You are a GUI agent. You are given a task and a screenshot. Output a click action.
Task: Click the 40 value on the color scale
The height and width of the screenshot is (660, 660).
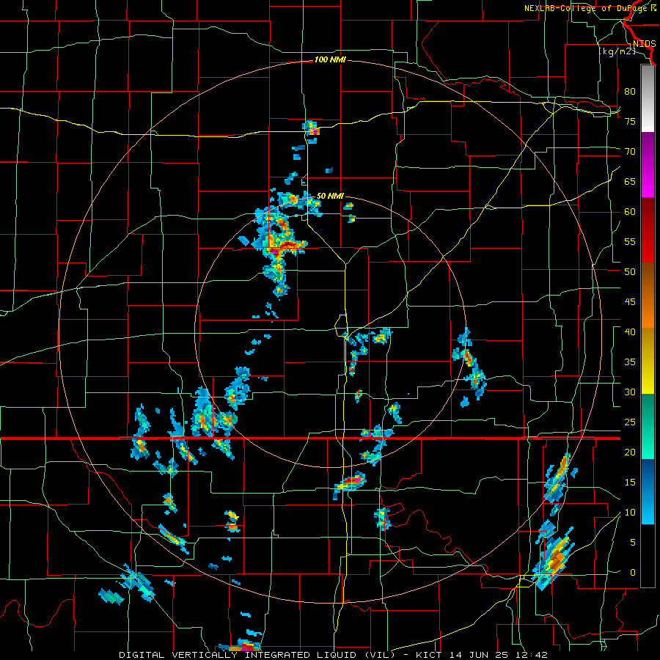pyautogui.click(x=630, y=332)
